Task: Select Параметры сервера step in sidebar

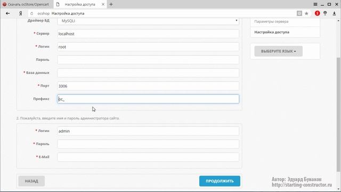Action: click(271, 21)
